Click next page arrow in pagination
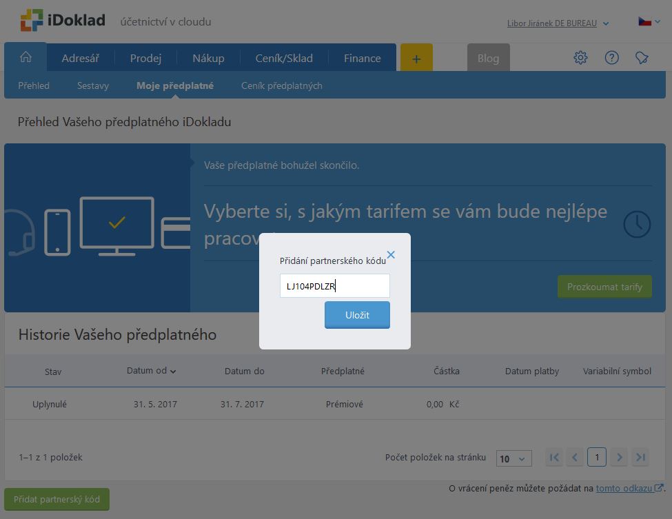Image resolution: width=672 pixels, height=519 pixels. pyautogui.click(x=619, y=457)
